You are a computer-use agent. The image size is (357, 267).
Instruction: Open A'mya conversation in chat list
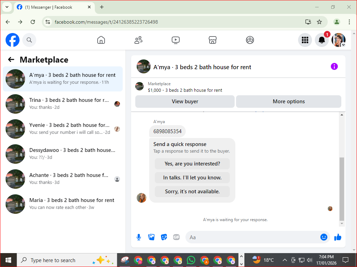click(63, 79)
